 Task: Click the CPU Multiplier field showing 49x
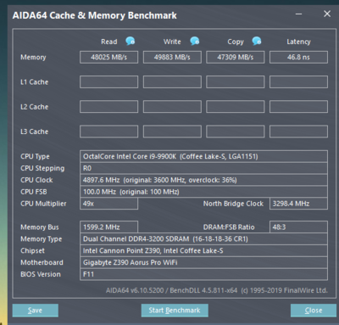click(x=108, y=204)
